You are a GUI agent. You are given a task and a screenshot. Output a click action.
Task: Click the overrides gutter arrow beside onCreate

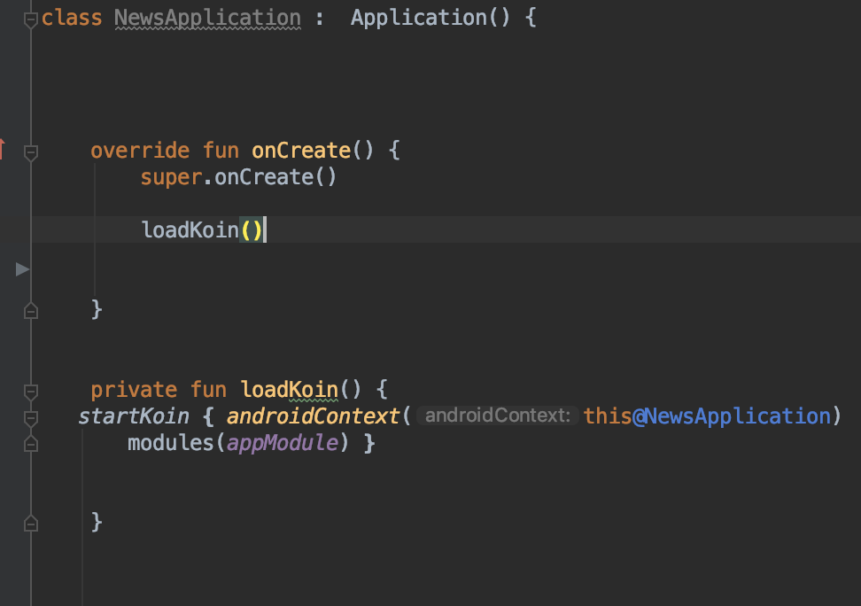[x=2, y=149]
